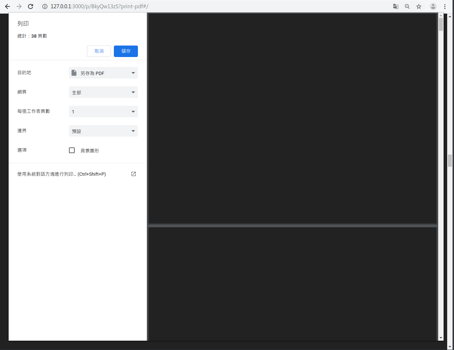Open the zoom magnifier icon in the address bar
This screenshot has height=350, width=454.
click(407, 6)
